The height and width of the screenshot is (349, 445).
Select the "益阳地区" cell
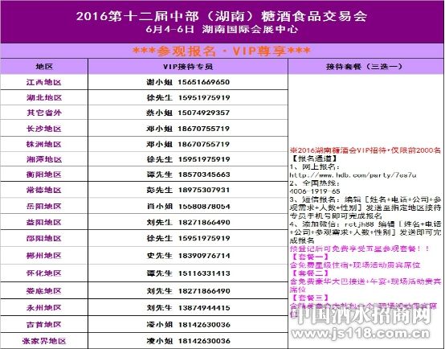[x=44, y=222]
